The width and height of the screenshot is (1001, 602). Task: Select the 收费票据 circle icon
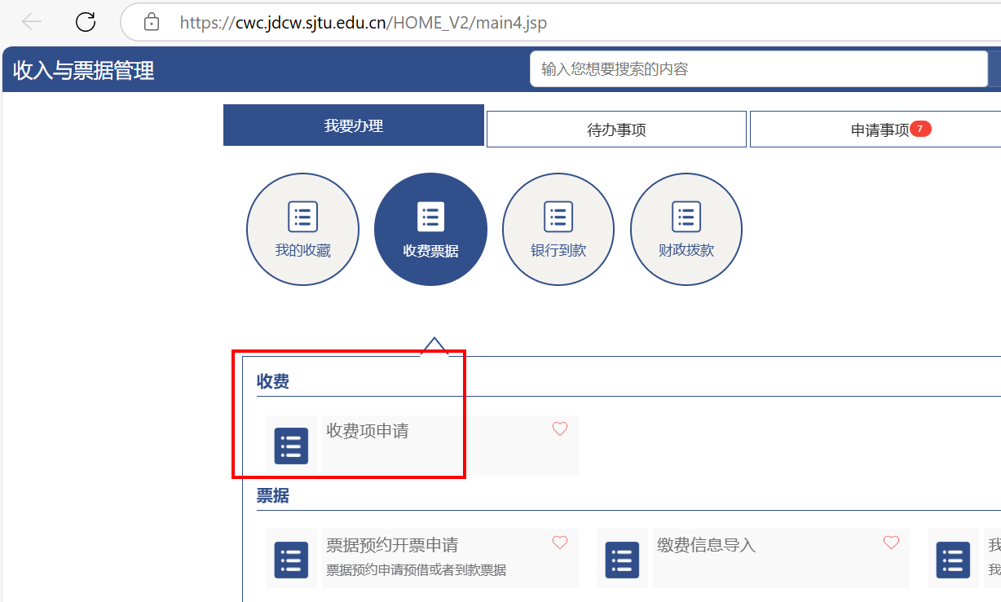click(x=430, y=229)
